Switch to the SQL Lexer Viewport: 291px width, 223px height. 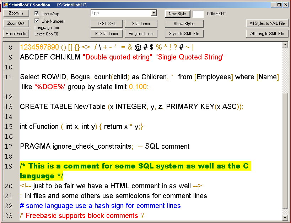(141, 24)
